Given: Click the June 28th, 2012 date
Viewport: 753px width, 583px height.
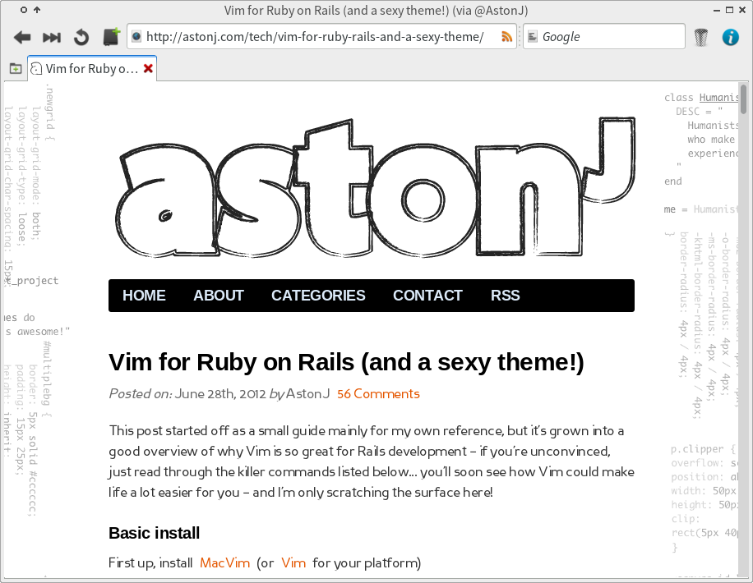Looking at the screenshot, I should pos(220,394).
